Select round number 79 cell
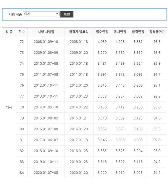The width and height of the screenshot is (168, 179). click(22, 118)
